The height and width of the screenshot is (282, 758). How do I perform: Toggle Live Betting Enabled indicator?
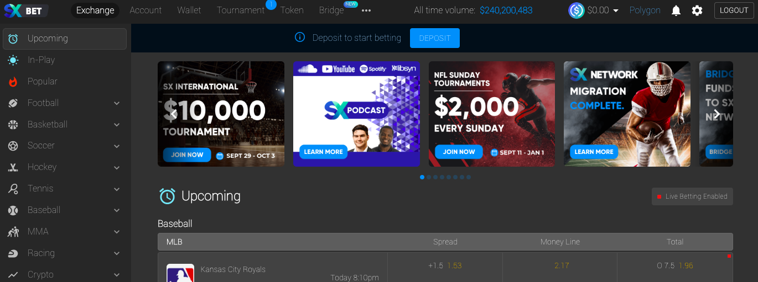pyautogui.click(x=692, y=196)
